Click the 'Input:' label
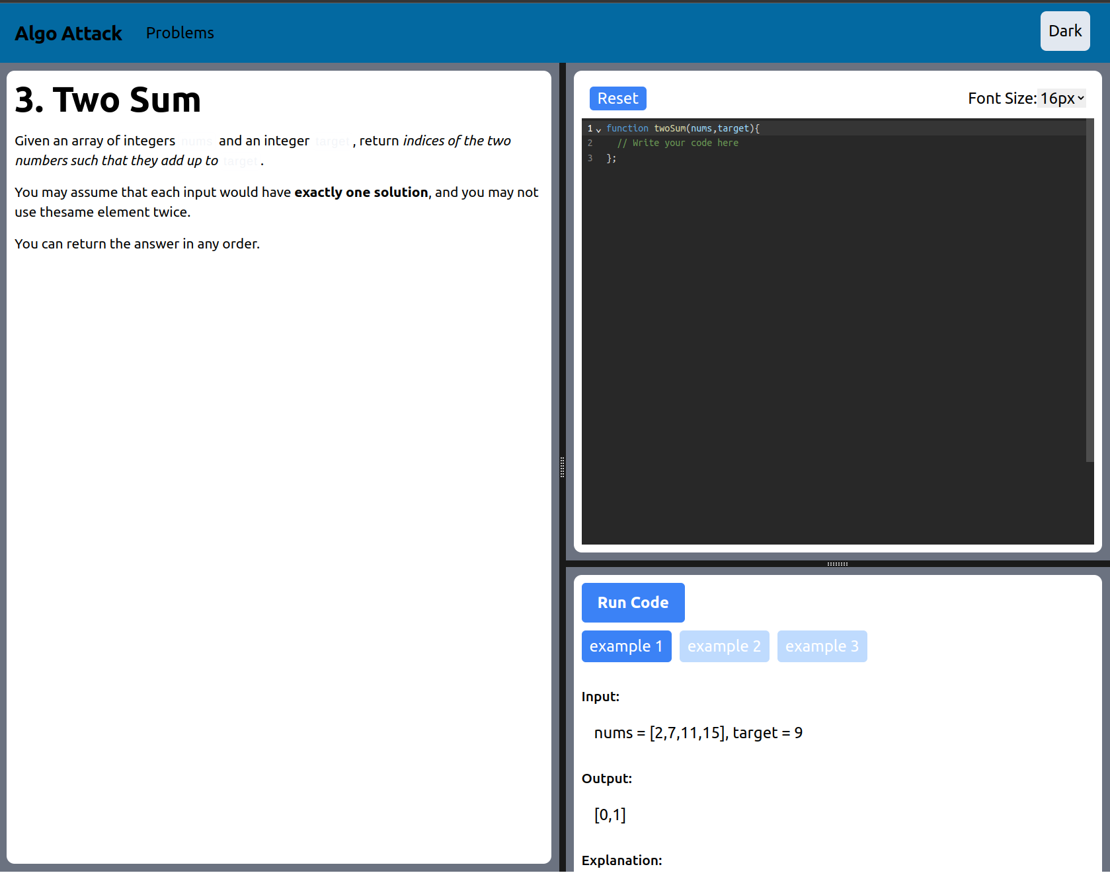Image resolution: width=1110 pixels, height=875 pixels. pos(600,697)
